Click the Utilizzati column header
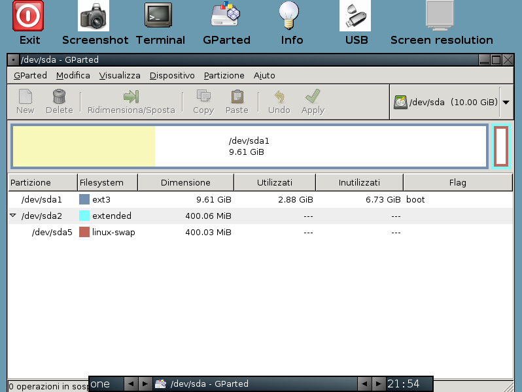 click(x=275, y=182)
